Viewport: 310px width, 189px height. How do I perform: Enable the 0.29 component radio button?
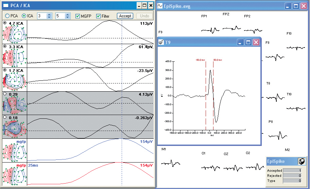(5, 94)
